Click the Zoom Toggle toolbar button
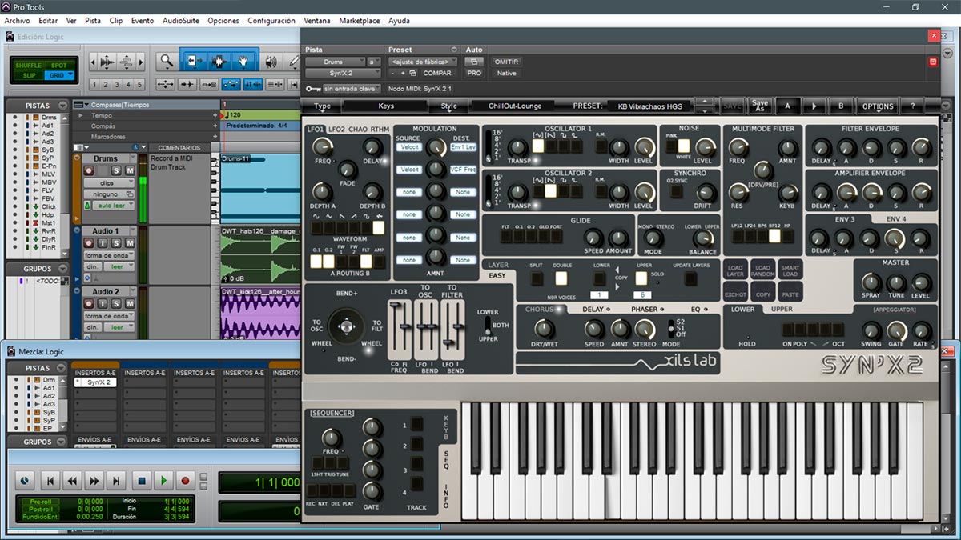 point(166,84)
